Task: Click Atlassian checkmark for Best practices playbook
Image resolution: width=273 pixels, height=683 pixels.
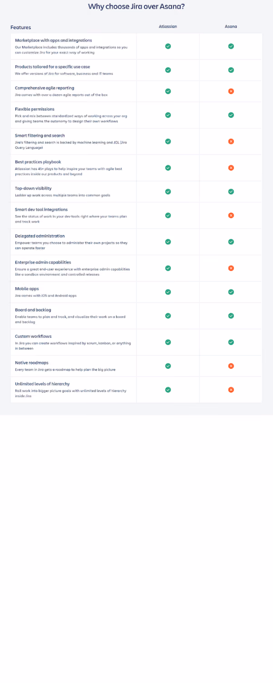Action: pos(168,168)
